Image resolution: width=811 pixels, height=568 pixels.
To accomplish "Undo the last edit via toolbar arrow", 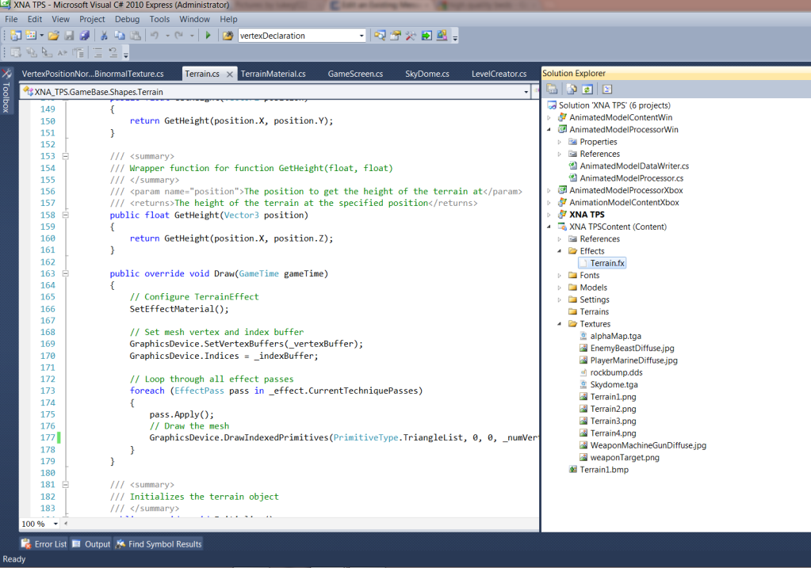I will coord(155,36).
